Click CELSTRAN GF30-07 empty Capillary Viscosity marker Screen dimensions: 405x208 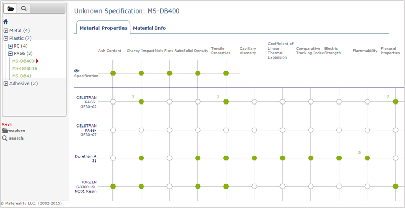click(254, 130)
